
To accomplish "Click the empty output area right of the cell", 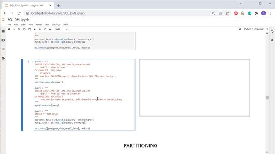I will pyautogui.click(x=195, y=88).
